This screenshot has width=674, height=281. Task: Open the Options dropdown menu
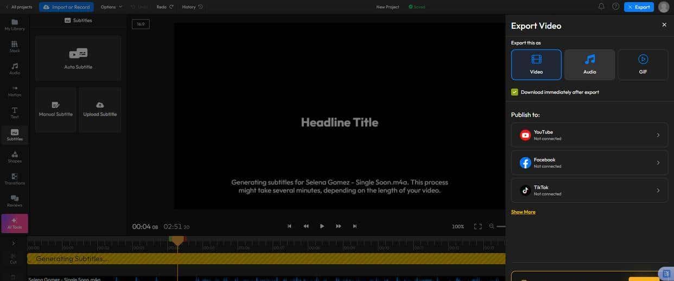click(x=111, y=7)
